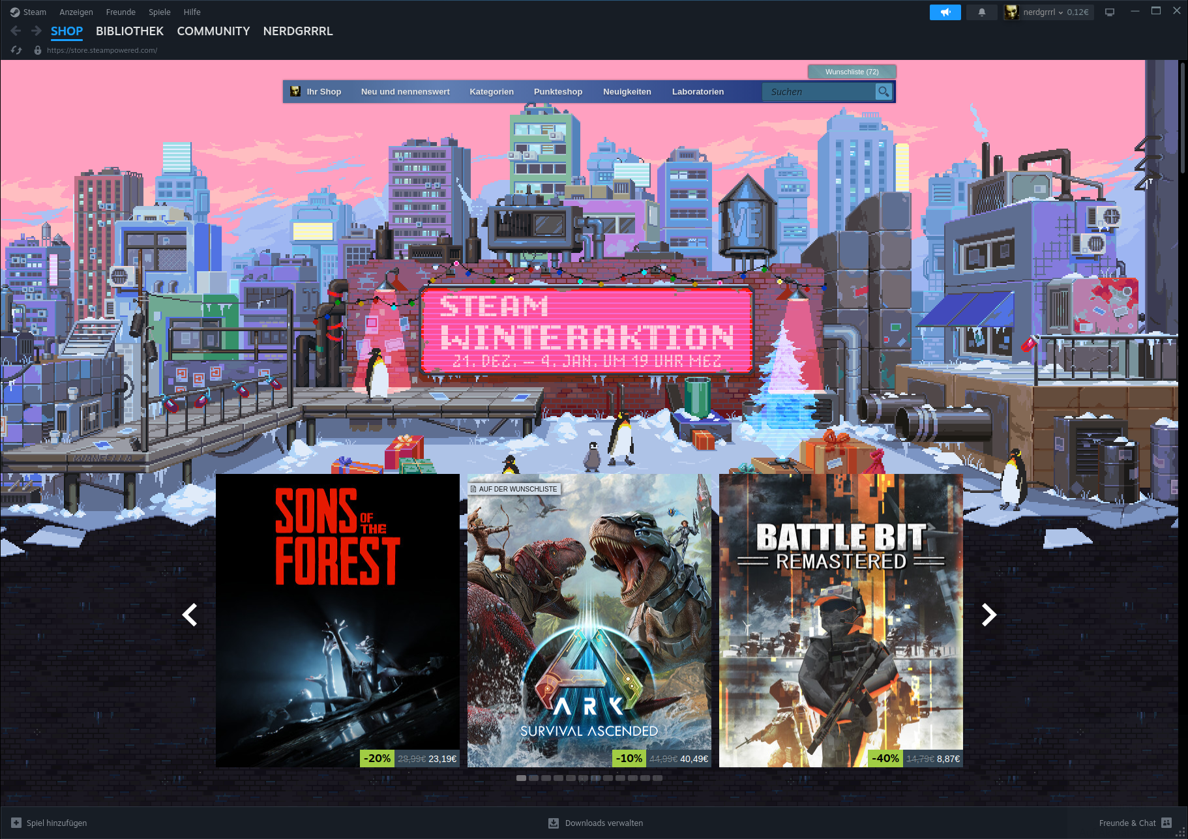Select the store.steampowered.com URL text
The height and width of the screenshot is (839, 1188).
point(102,50)
